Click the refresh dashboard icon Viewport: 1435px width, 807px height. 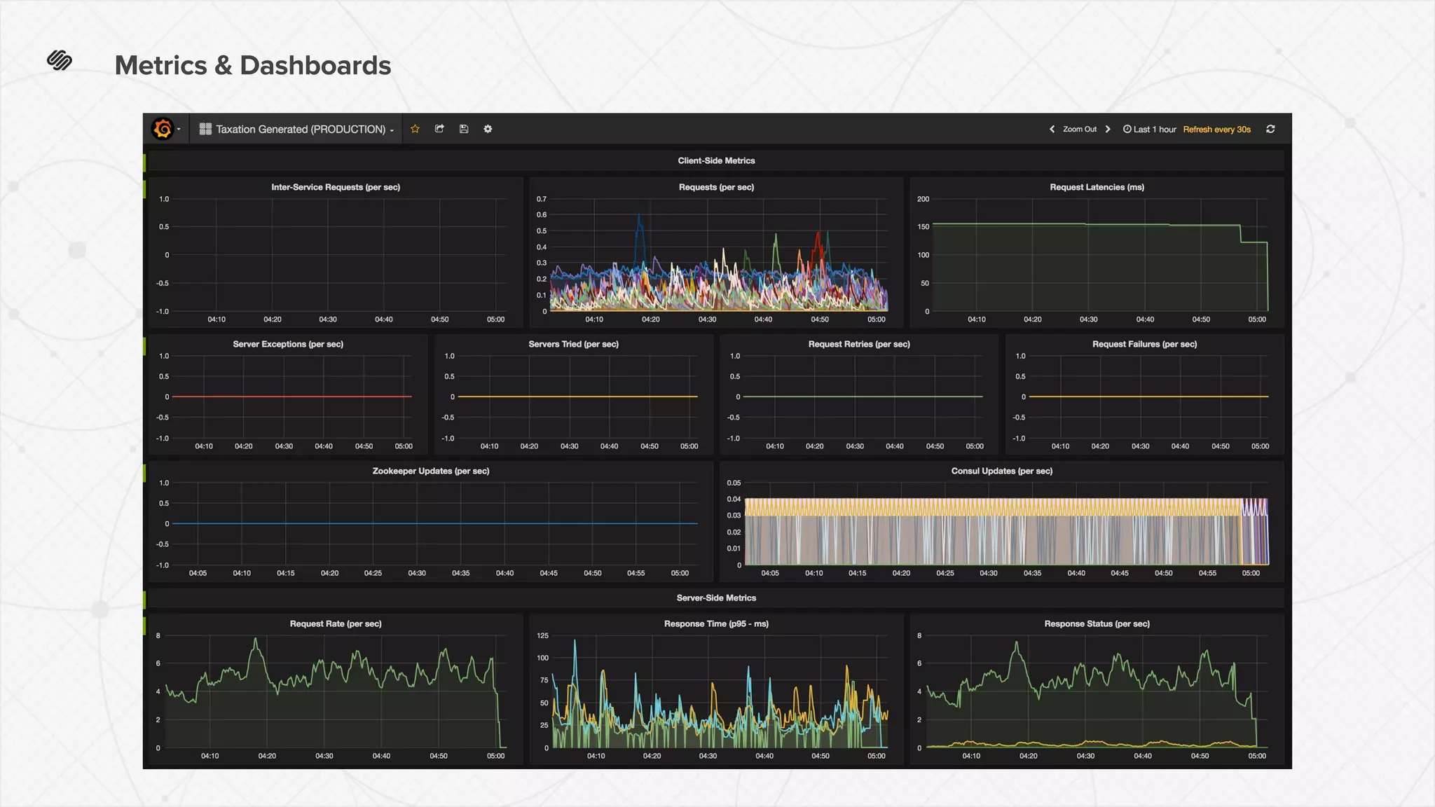point(1270,129)
